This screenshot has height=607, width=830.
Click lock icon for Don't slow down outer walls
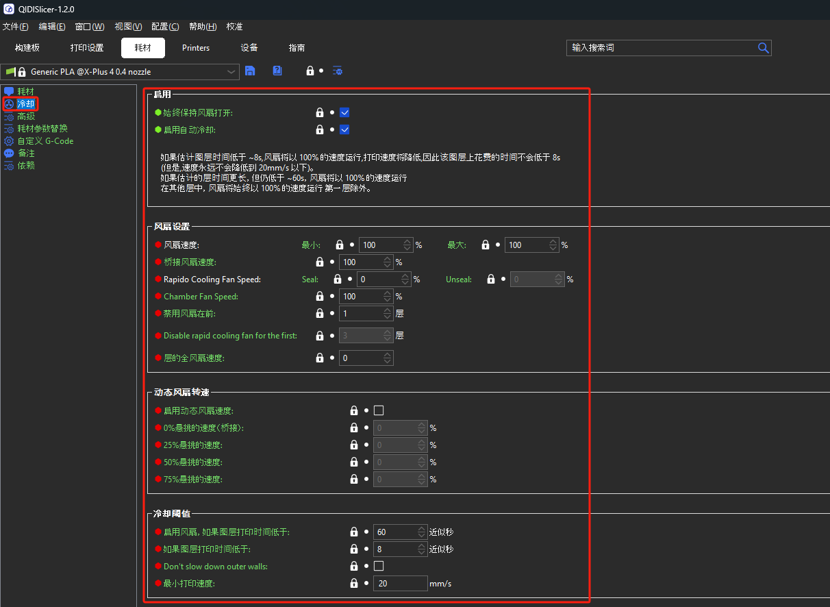(353, 566)
